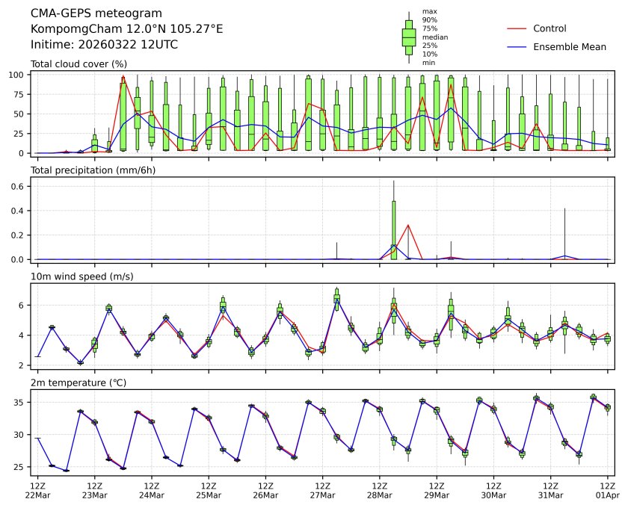Click the box-plot legend symbol
Viewport: 628px width, 508px height.
pyautogui.click(x=409, y=37)
